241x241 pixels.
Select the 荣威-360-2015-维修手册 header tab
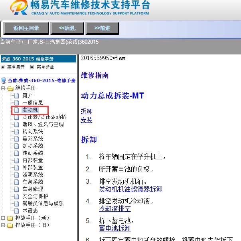point(38,59)
